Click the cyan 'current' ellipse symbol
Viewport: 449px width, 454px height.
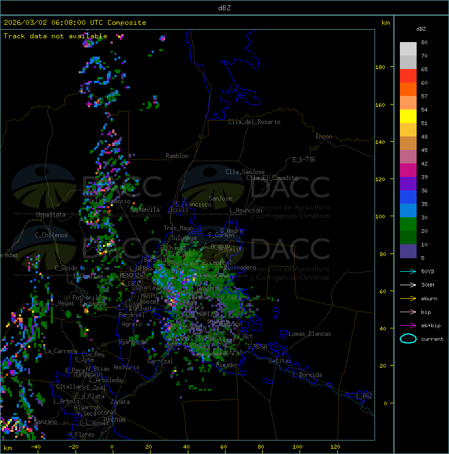tap(408, 339)
